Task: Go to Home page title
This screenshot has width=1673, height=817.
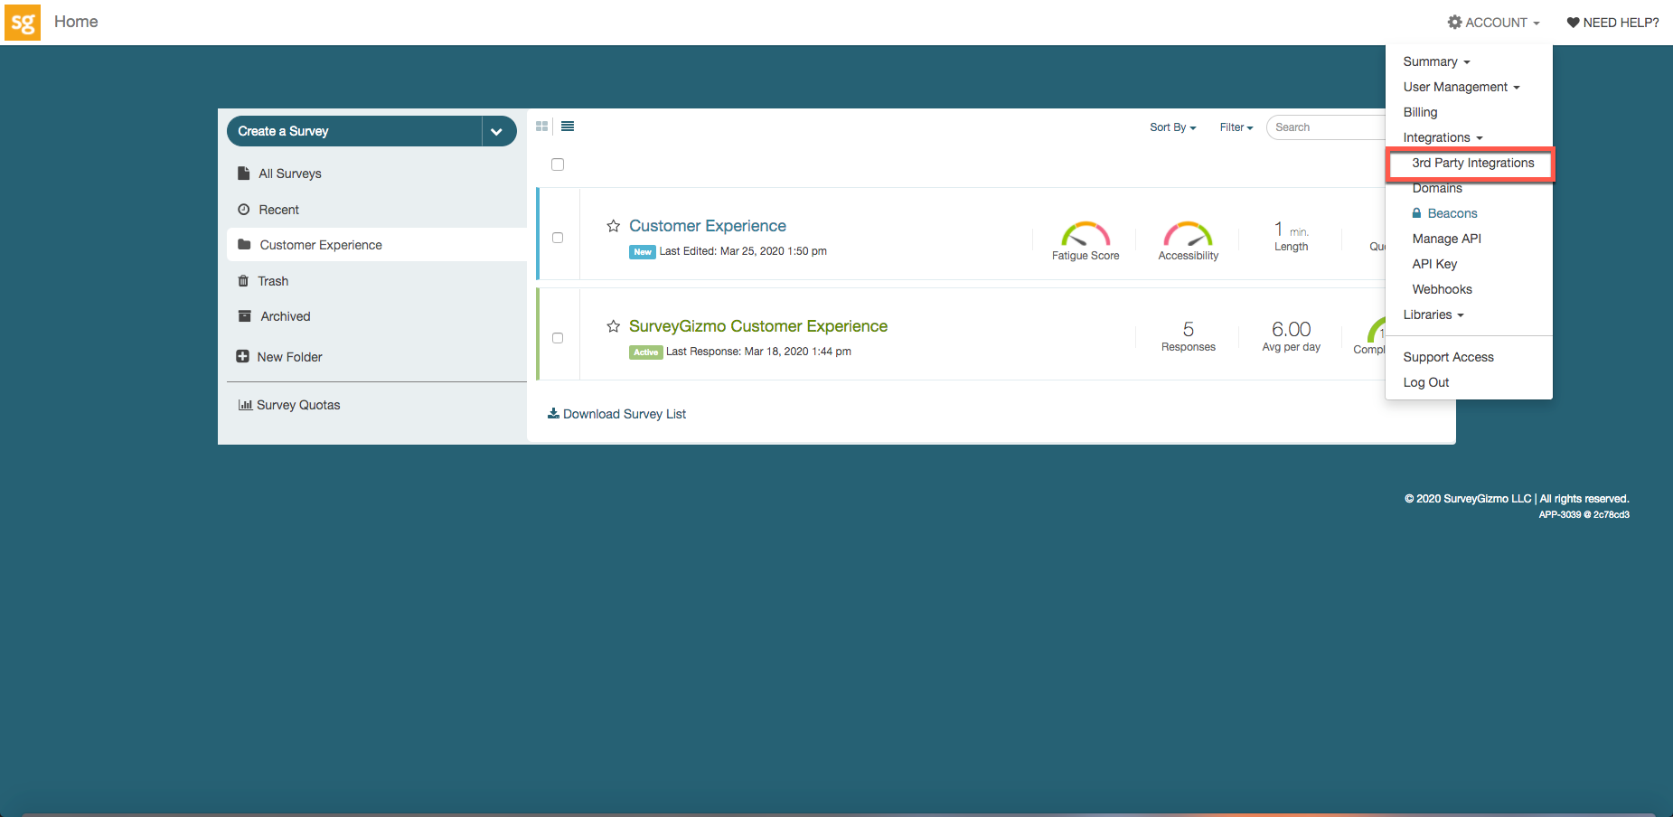Action: (x=76, y=22)
